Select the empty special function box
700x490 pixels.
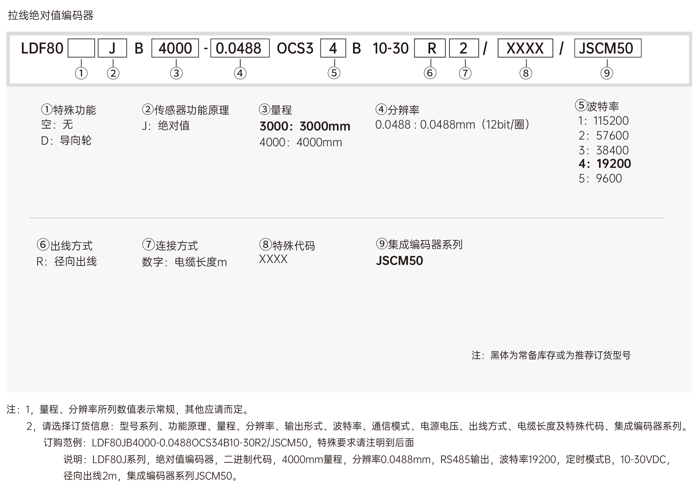click(81, 48)
